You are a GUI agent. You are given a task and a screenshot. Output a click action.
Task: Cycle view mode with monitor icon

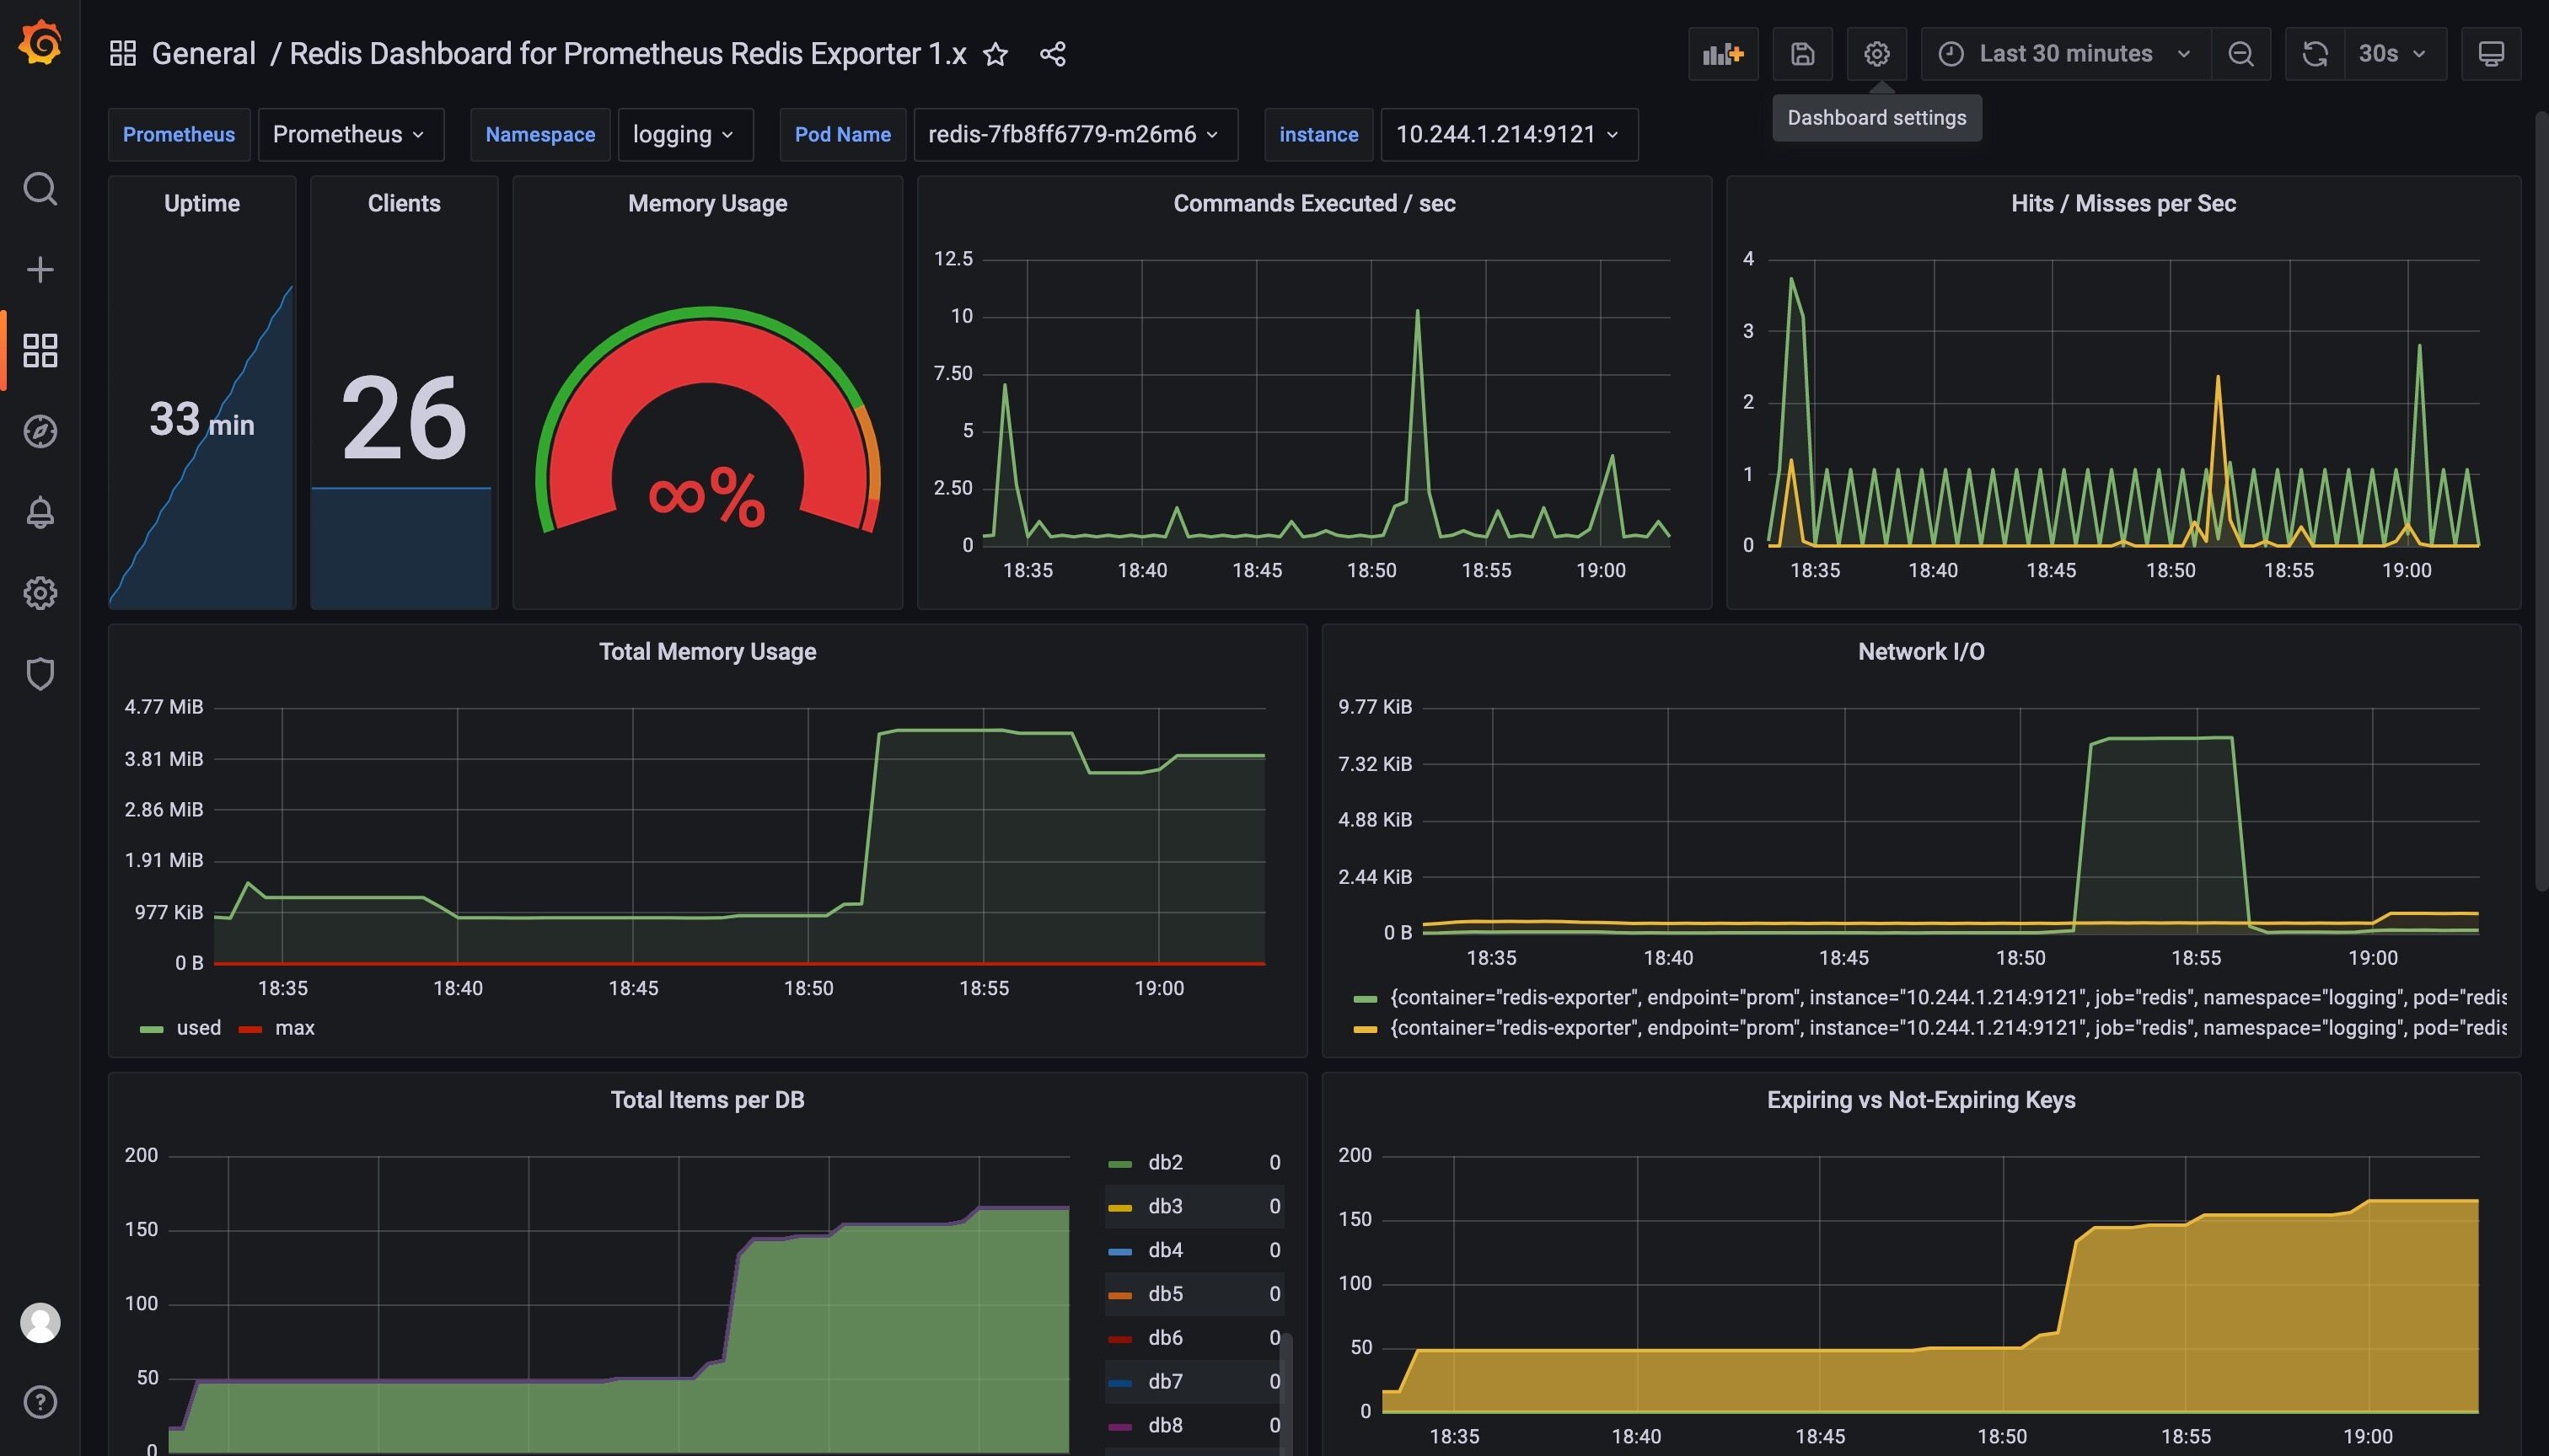pos(2491,54)
